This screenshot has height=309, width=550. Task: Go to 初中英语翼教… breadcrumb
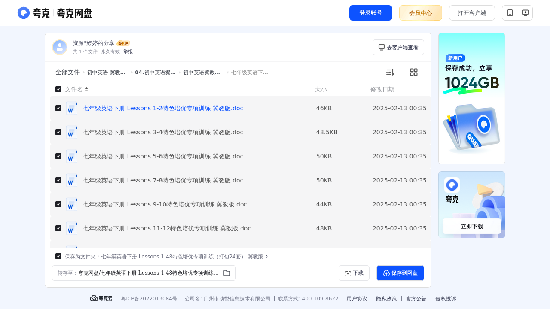(x=202, y=73)
